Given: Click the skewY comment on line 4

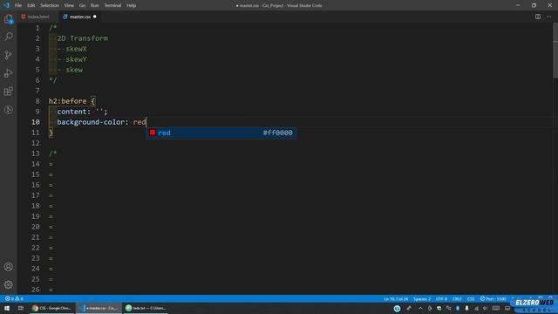Looking at the screenshot, I should 76,59.
